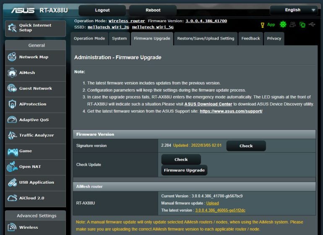Image resolution: width=323 pixels, height=235 pixels.
Task: Click the green network clients status icon
Action: pyautogui.click(x=302, y=24)
